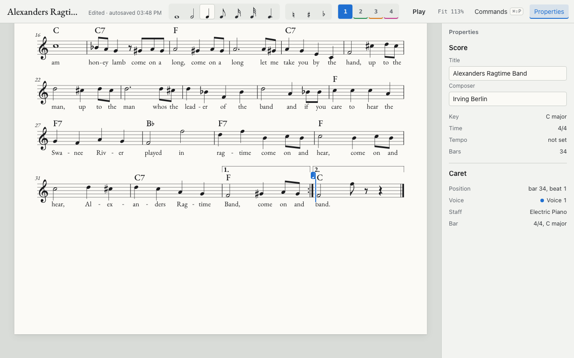Switch to voice 4
The image size is (574, 358).
391,12
